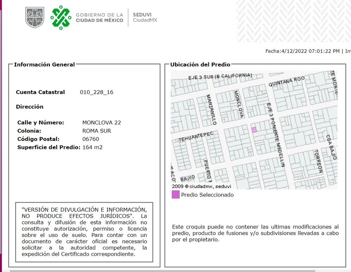The image size is (351, 272).
Task: Click the 'Colonia:' label
Action: (29, 131)
